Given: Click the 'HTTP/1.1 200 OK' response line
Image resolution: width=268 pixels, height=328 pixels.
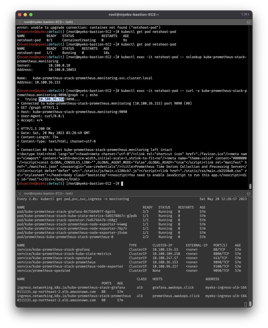Looking at the screenshot, I should [34, 129].
